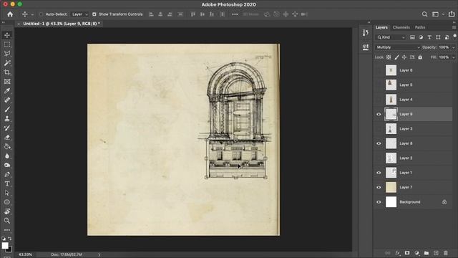458x258 pixels.
Task: Select the Paint Bucket tool
Action: [7, 146]
